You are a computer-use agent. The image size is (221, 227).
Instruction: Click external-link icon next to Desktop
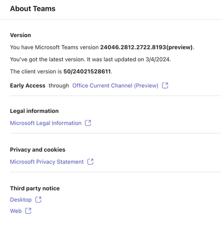[x=38, y=200]
